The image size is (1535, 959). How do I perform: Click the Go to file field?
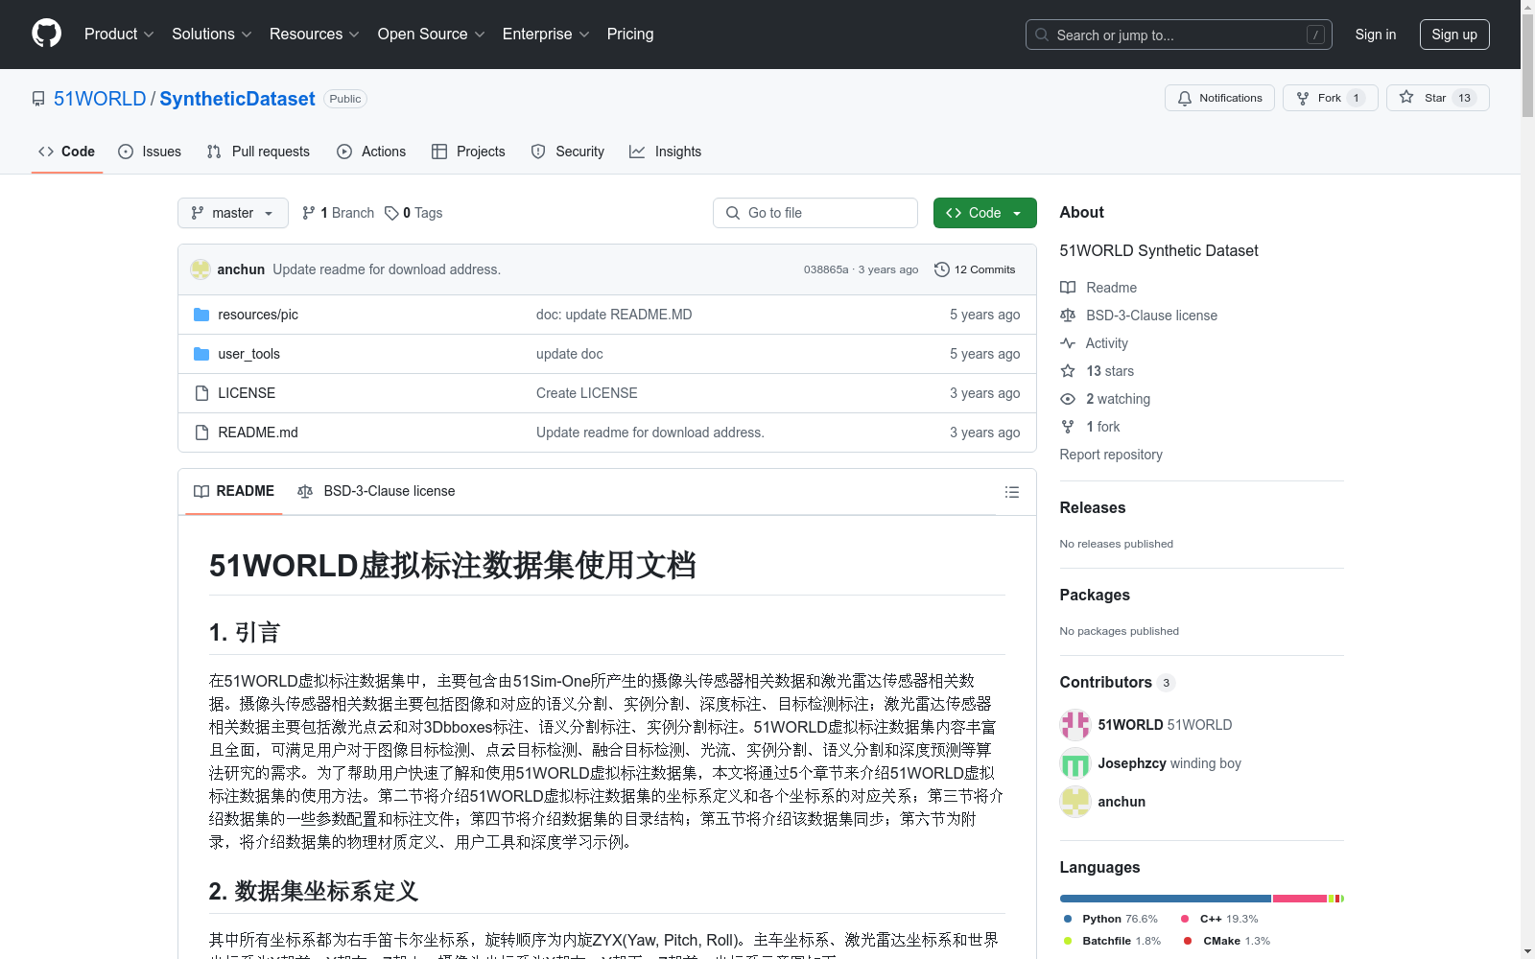[x=815, y=213]
